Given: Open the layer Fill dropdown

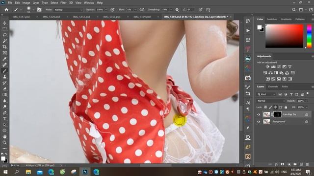Looking at the screenshot, I should [307, 108].
